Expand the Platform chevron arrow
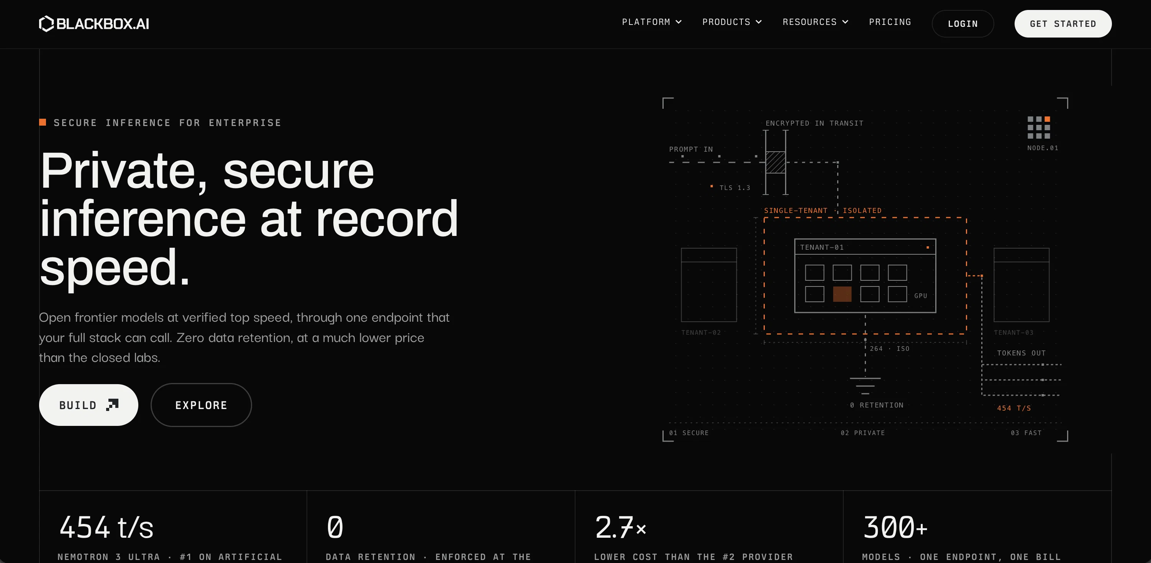The width and height of the screenshot is (1151, 563). (x=679, y=22)
